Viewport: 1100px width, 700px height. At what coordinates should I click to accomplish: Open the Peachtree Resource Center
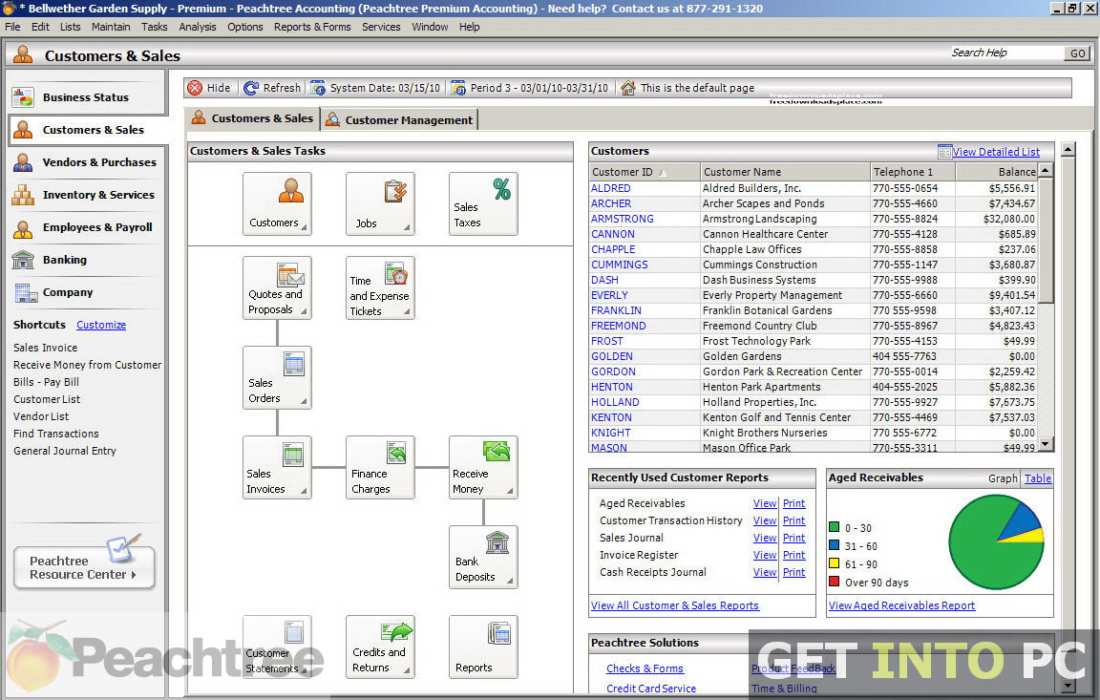83,566
